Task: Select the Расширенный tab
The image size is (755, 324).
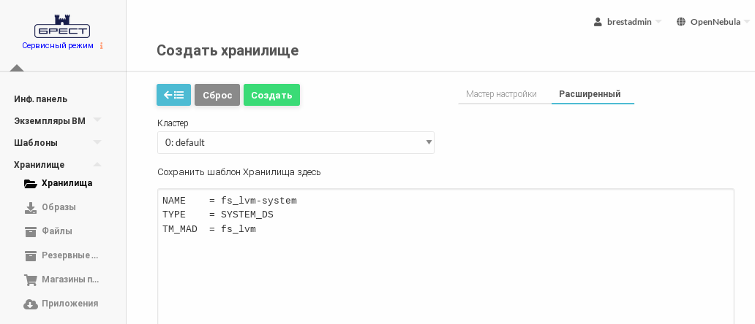Action: 590,94
